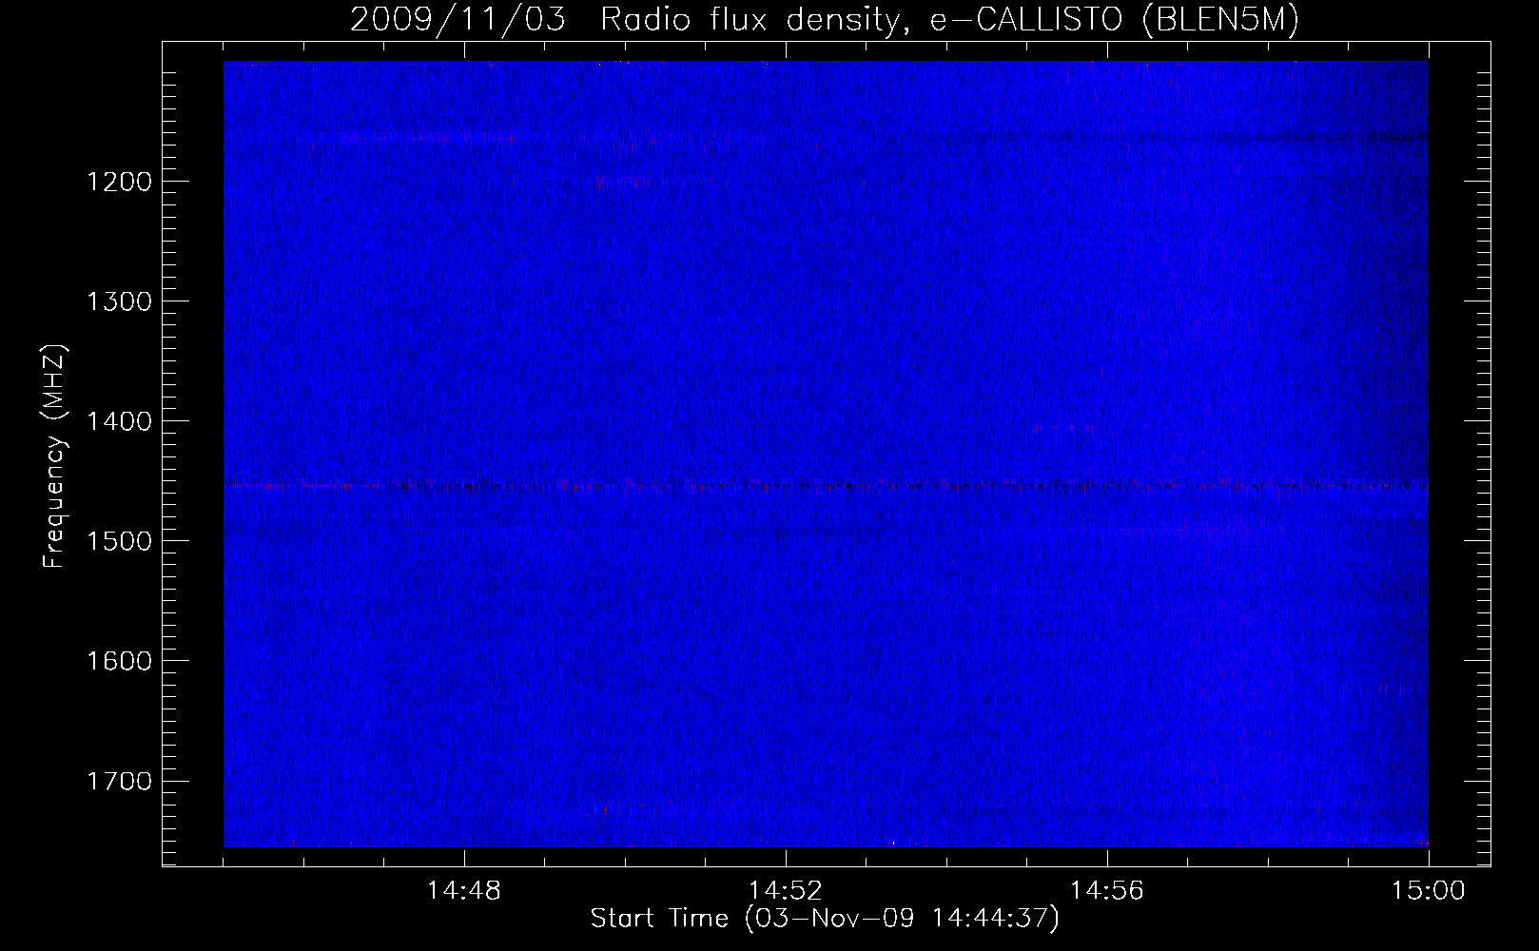Click the 1200 frequency tick label
This screenshot has width=1539, height=951.
point(119,182)
